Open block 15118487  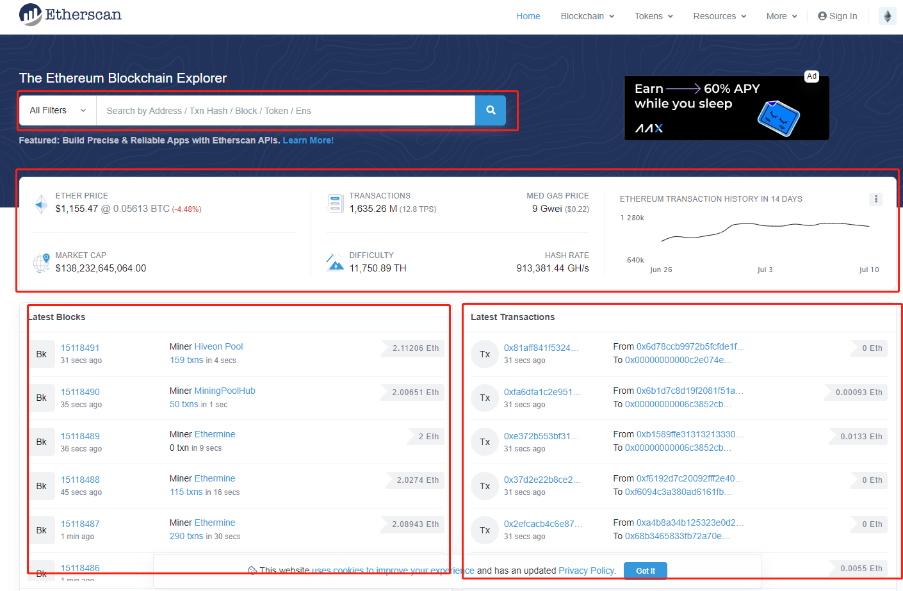click(x=80, y=524)
